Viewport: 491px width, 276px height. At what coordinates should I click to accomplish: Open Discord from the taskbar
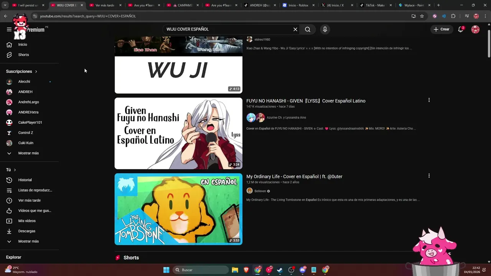point(303,270)
